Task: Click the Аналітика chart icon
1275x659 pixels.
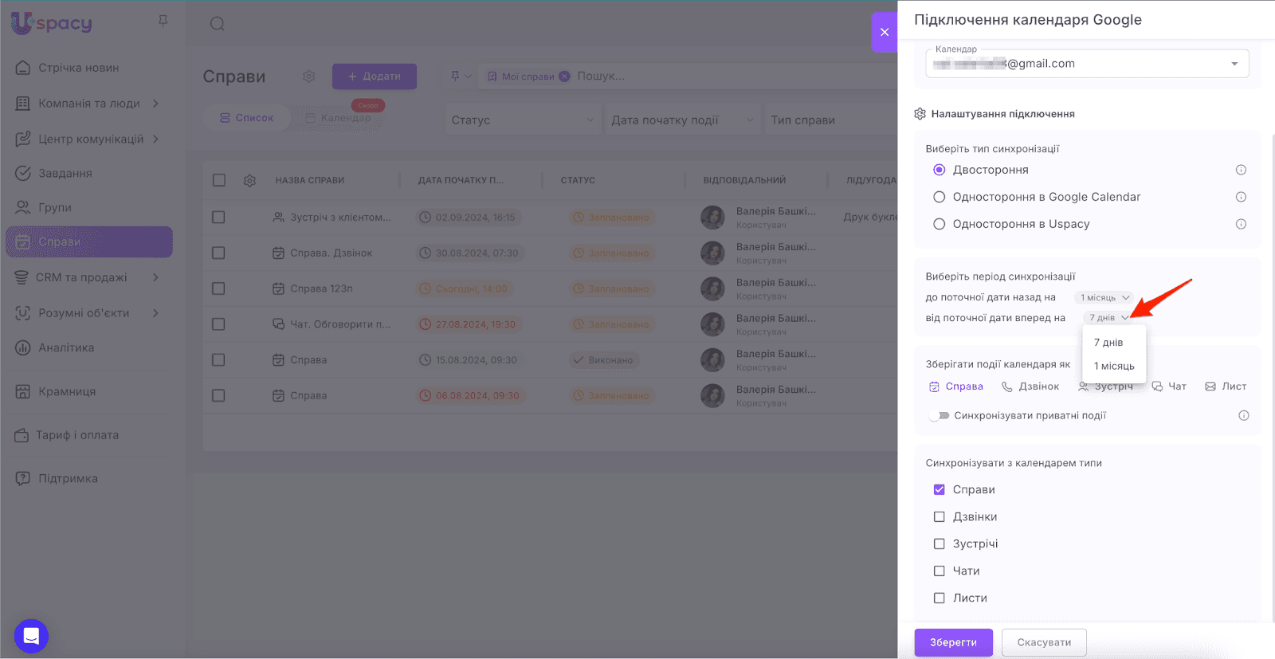Action: coord(23,347)
